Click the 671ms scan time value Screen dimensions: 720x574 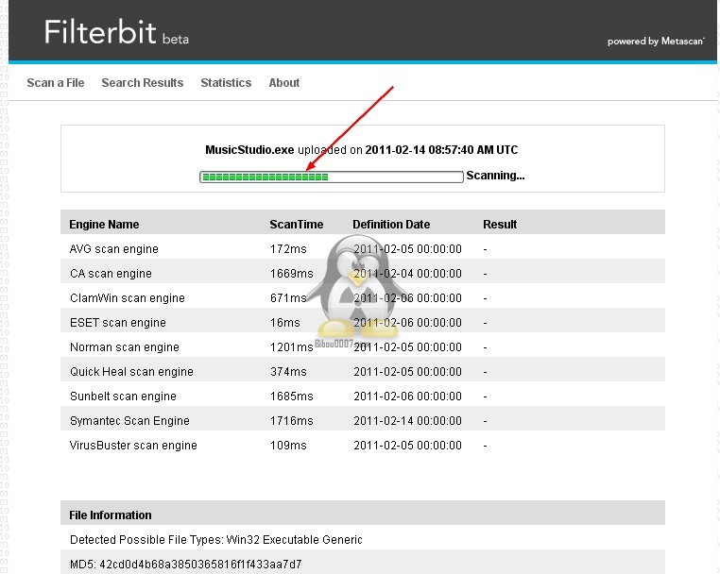pos(288,298)
